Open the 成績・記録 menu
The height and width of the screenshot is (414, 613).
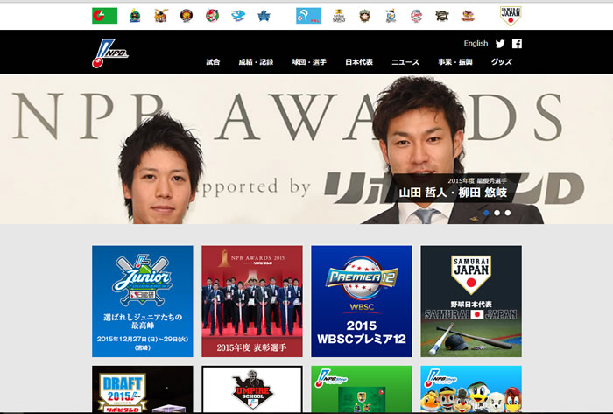pyautogui.click(x=256, y=62)
